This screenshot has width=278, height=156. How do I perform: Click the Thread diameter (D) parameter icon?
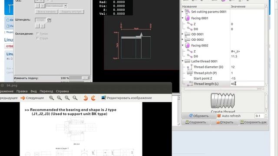[x=190, y=67]
